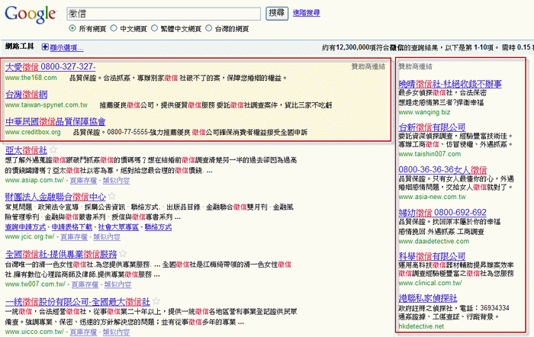Open the 台新徵信有限公司 ad link

pos(432,127)
